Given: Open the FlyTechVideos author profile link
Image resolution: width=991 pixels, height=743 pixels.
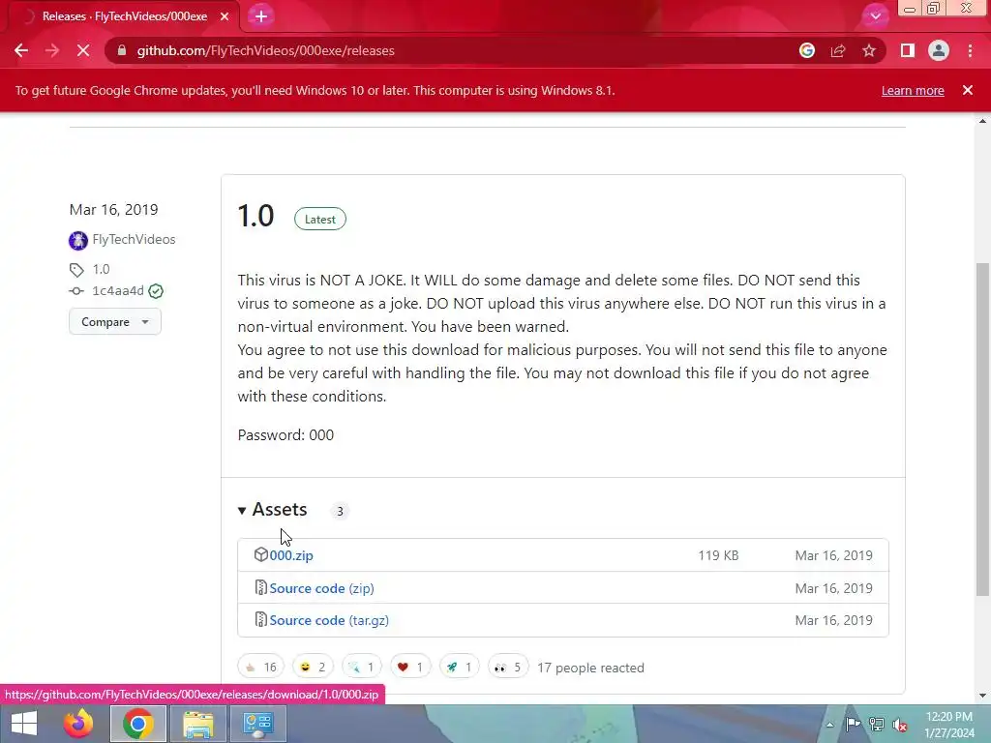Looking at the screenshot, I should [x=134, y=240].
